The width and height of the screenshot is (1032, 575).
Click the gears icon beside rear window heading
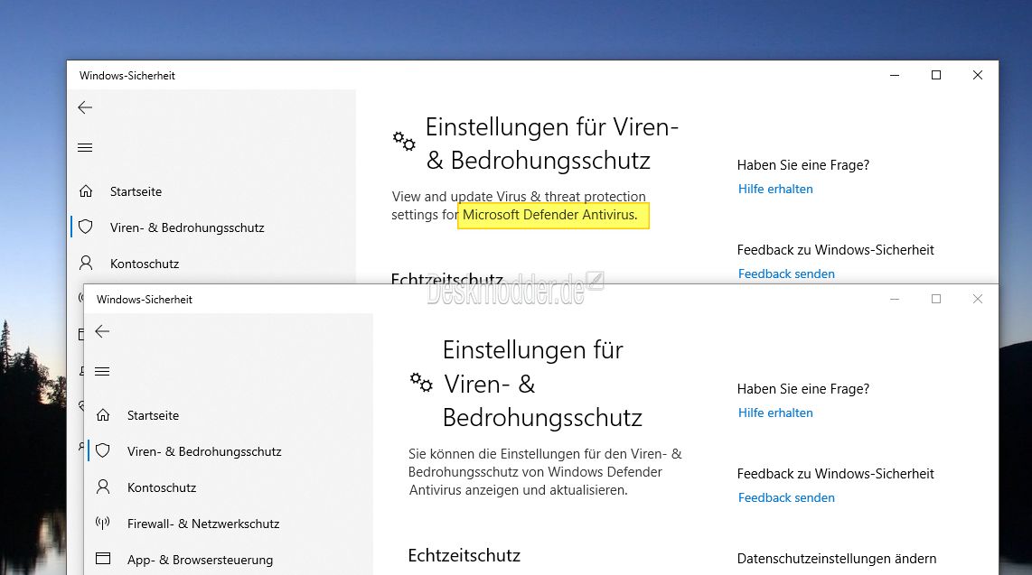point(403,141)
